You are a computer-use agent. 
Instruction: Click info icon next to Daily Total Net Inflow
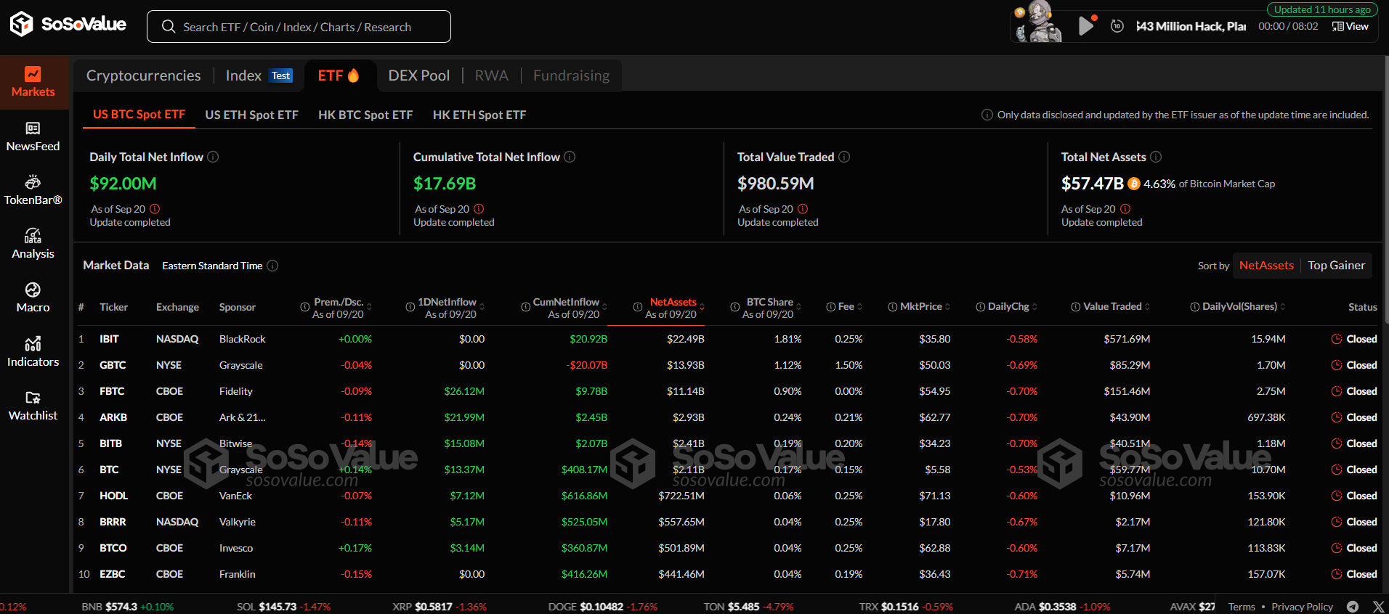[x=213, y=157]
